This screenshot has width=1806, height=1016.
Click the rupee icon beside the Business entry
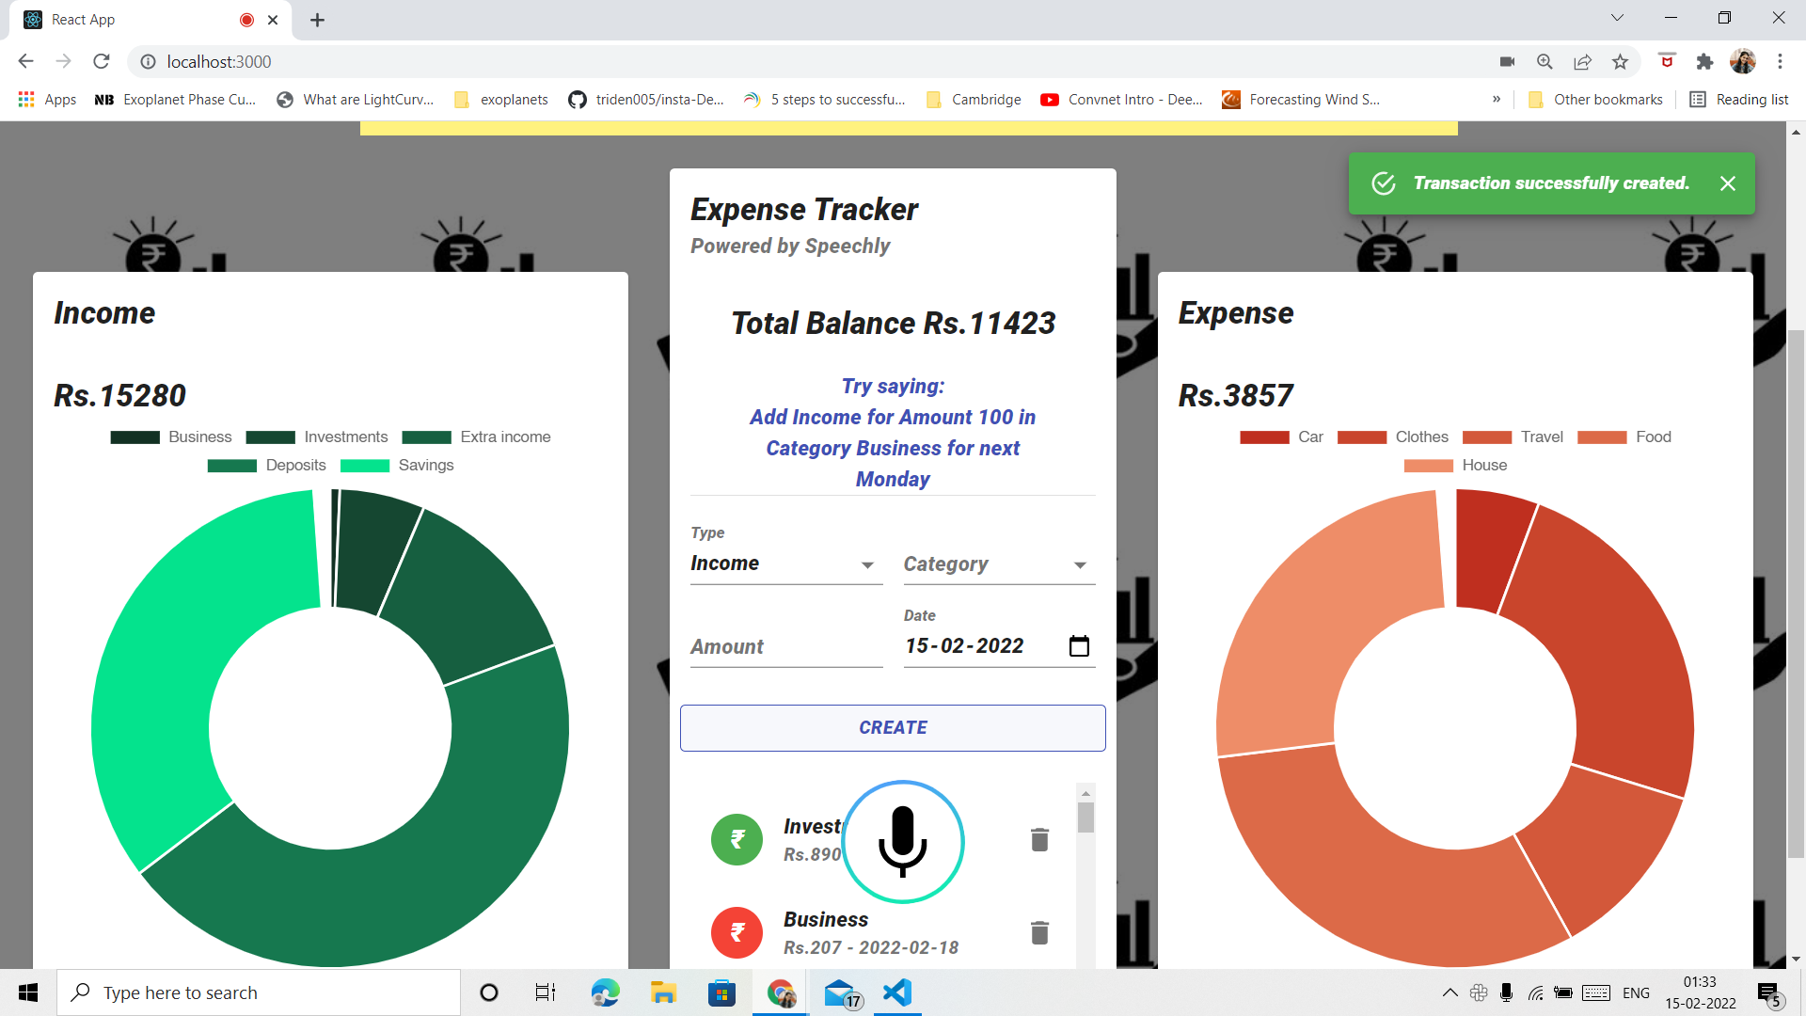(737, 932)
